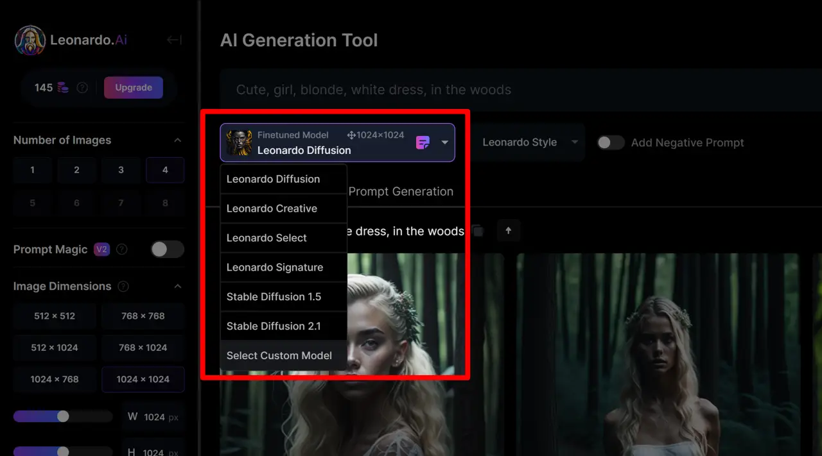This screenshot has height=456, width=822.
Task: Click the up arrow reuse prompt icon
Action: point(509,231)
